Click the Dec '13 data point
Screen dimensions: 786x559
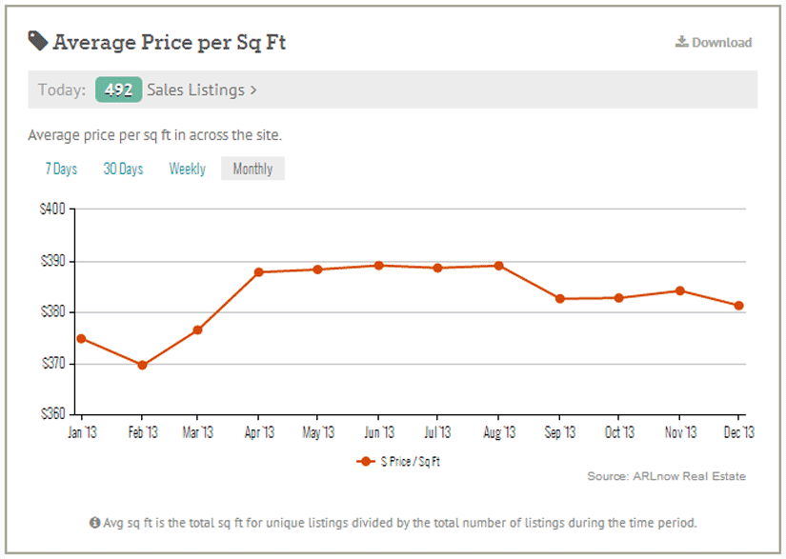738,306
